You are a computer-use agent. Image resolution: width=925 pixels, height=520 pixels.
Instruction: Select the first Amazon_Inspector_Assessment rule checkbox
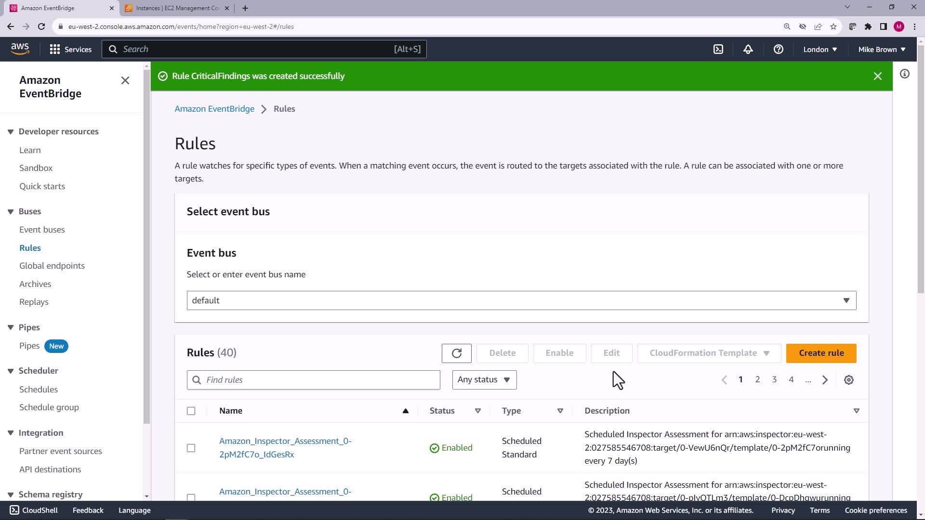coord(191,448)
